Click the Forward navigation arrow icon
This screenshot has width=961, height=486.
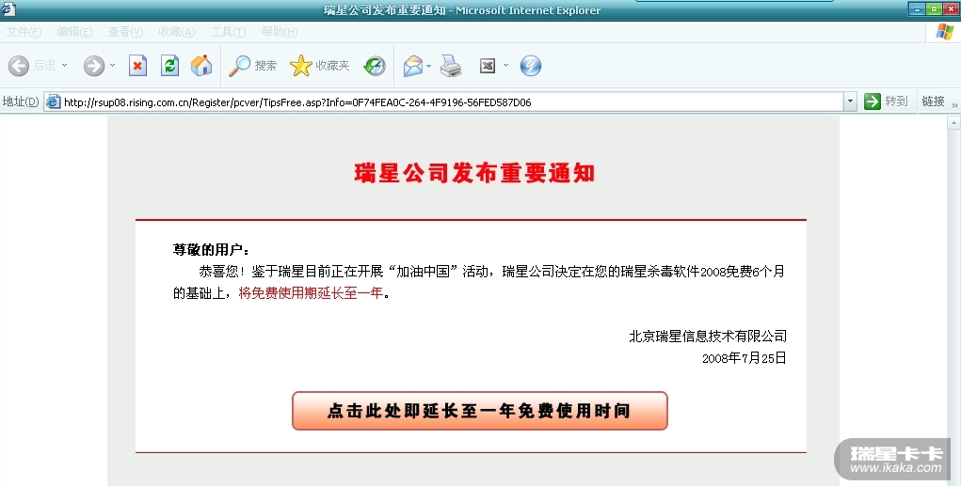click(x=94, y=66)
